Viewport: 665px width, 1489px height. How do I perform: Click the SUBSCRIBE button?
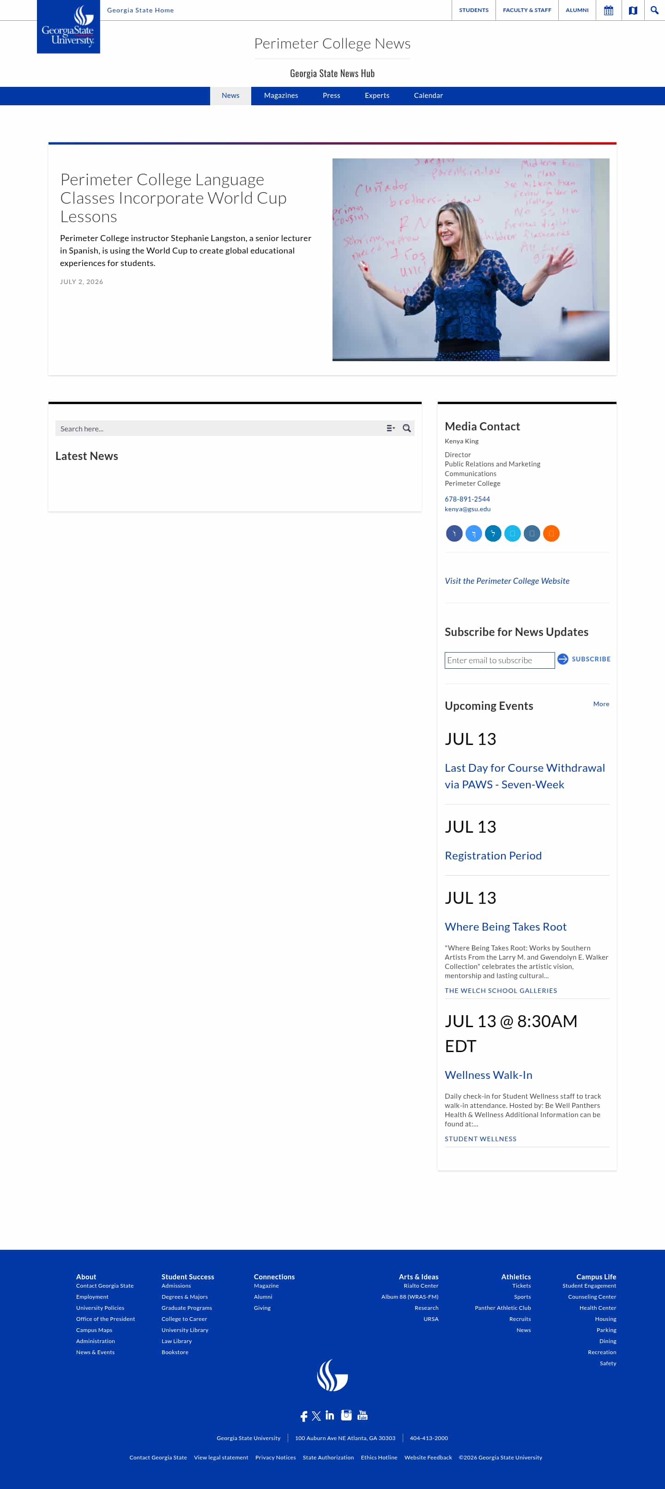(x=591, y=659)
